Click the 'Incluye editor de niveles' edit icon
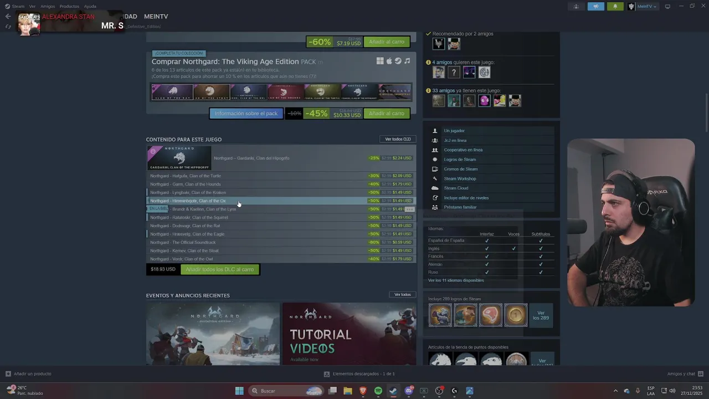 point(435,198)
